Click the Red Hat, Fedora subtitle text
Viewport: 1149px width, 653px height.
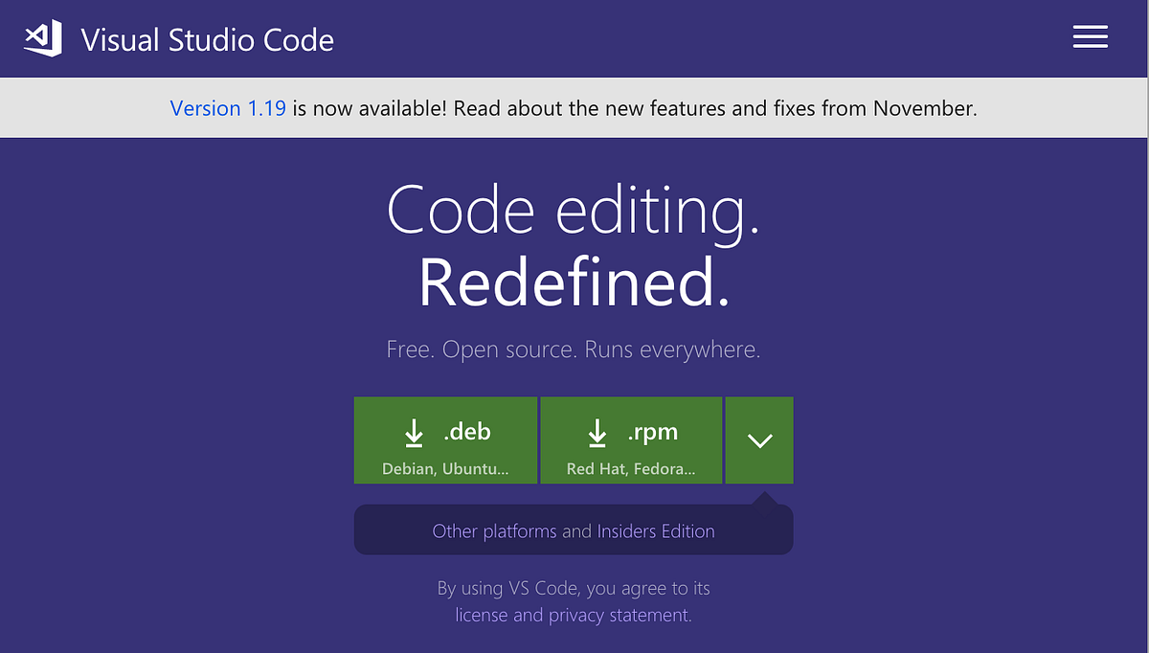(x=631, y=468)
